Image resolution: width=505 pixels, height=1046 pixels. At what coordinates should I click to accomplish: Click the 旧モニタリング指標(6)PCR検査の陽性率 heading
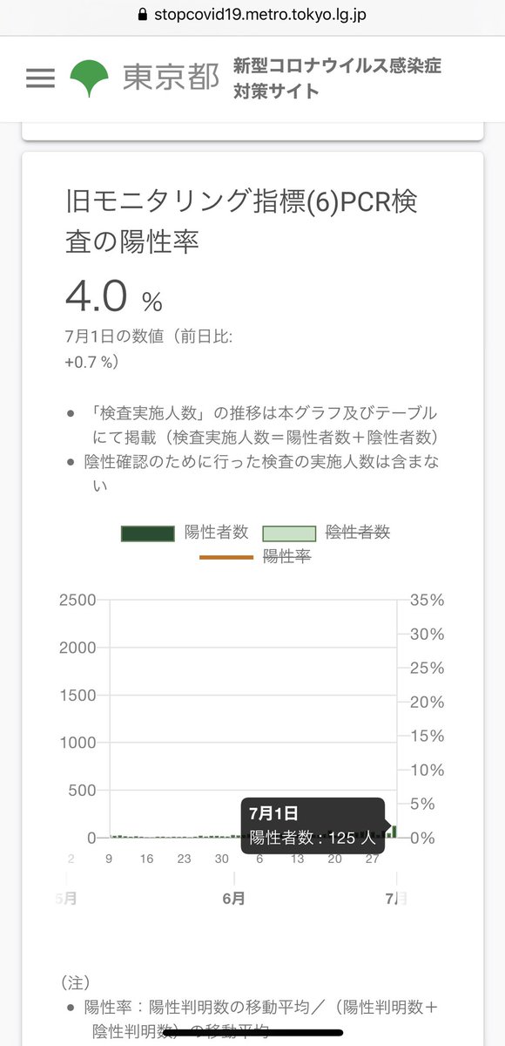point(241,221)
